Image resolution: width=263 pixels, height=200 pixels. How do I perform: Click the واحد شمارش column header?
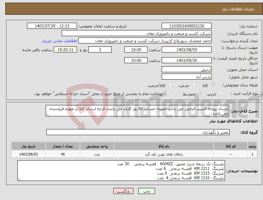(97, 146)
